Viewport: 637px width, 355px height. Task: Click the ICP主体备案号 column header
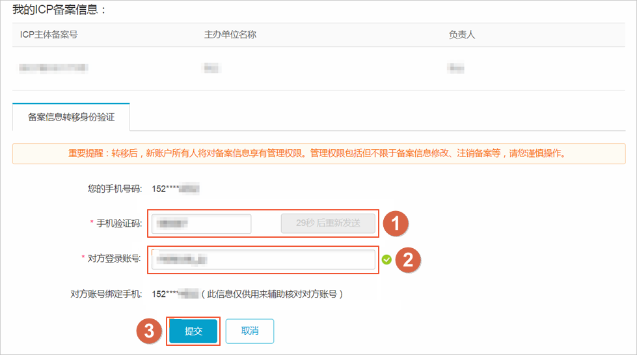49,35
